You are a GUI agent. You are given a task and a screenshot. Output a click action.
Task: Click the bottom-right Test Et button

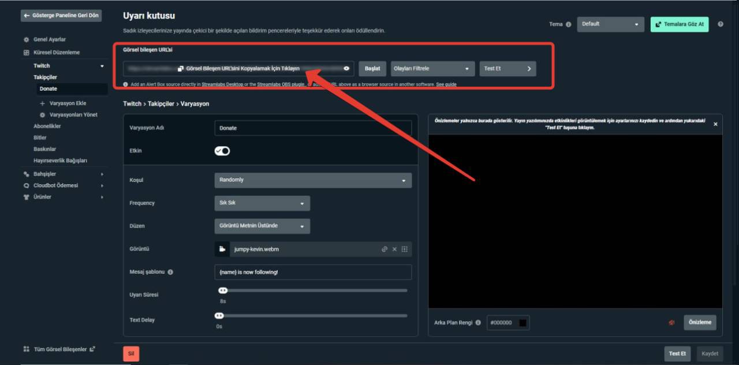point(677,353)
